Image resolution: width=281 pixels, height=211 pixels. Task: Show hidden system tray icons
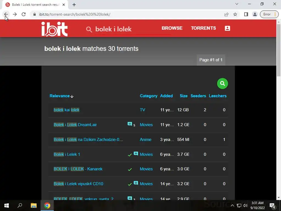point(232,206)
